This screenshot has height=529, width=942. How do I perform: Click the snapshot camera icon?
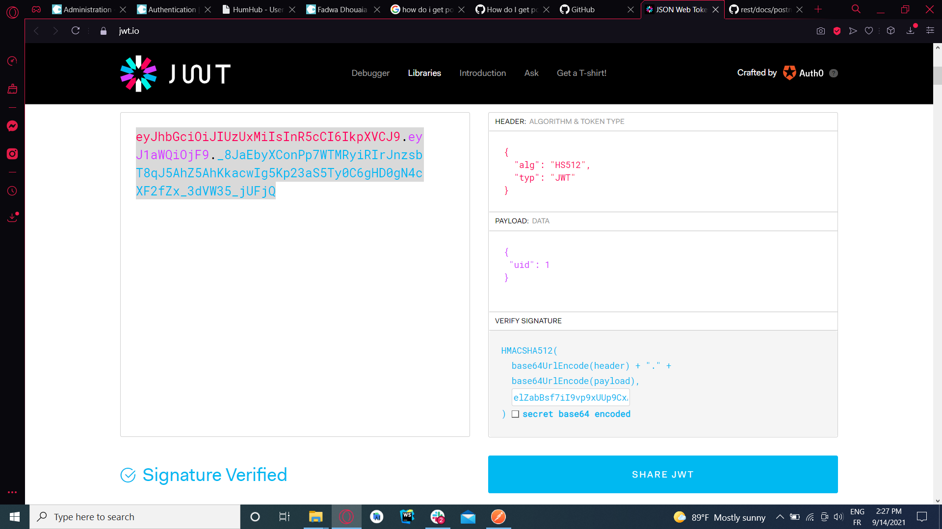tap(821, 31)
